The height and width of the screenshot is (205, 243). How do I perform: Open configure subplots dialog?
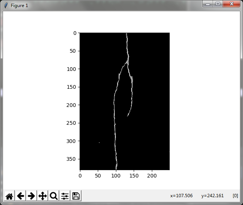point(65,196)
